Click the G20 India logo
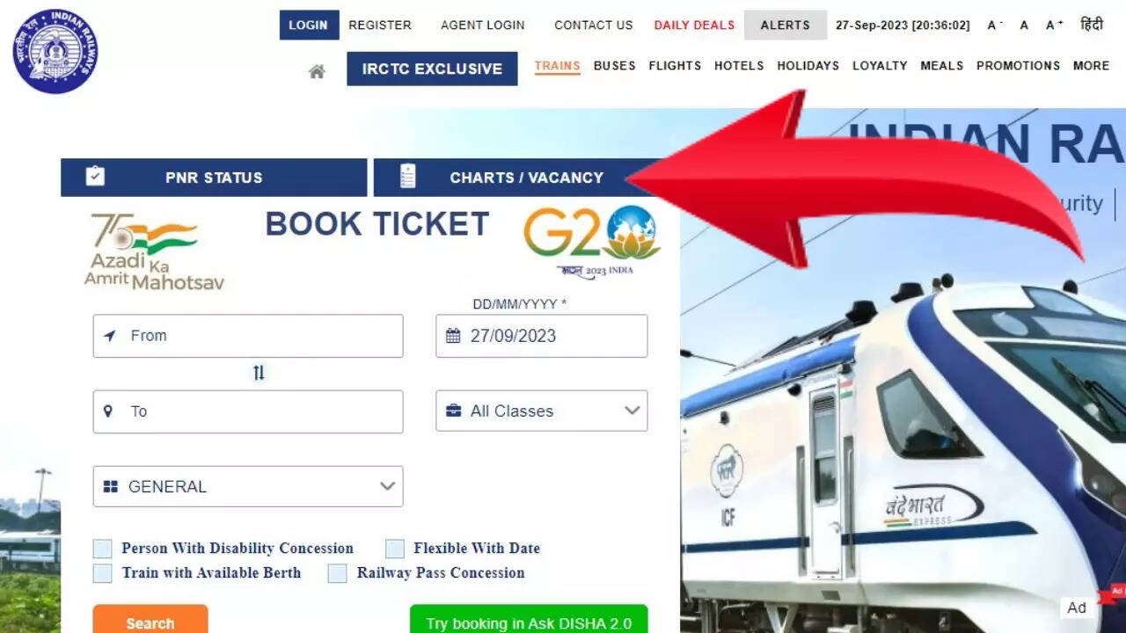 [x=592, y=241]
